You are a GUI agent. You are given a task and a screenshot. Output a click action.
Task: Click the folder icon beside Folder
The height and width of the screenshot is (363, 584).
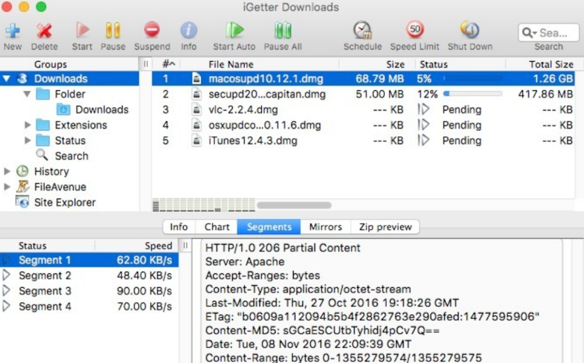pos(43,94)
